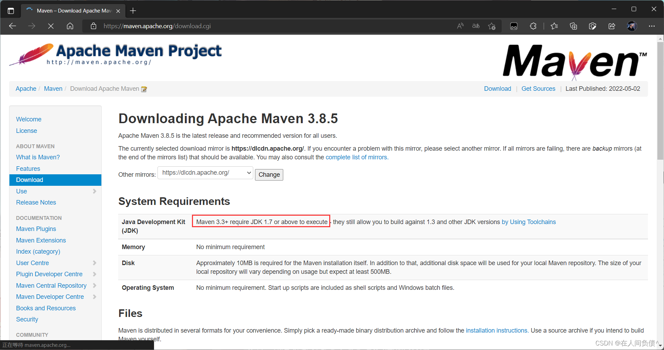Open the browser home page
The width and height of the screenshot is (664, 350).
[70, 26]
